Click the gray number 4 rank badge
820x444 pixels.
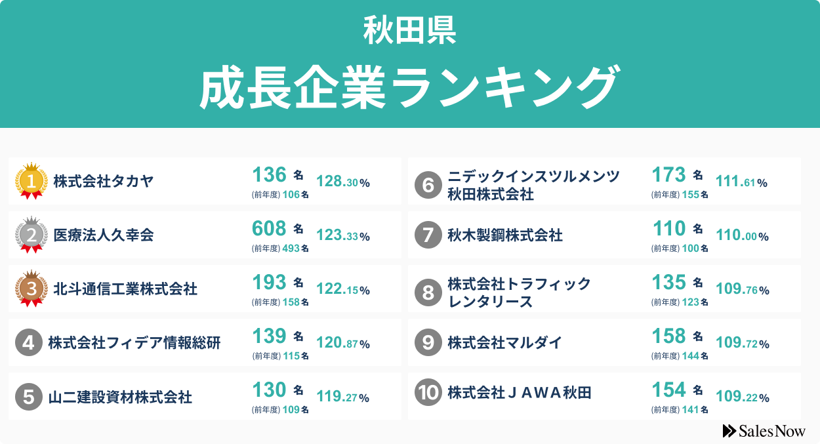tap(28, 342)
